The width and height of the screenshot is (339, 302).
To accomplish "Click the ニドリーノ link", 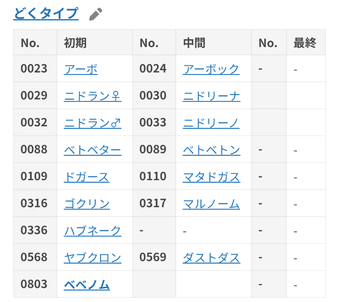I will (211, 123).
